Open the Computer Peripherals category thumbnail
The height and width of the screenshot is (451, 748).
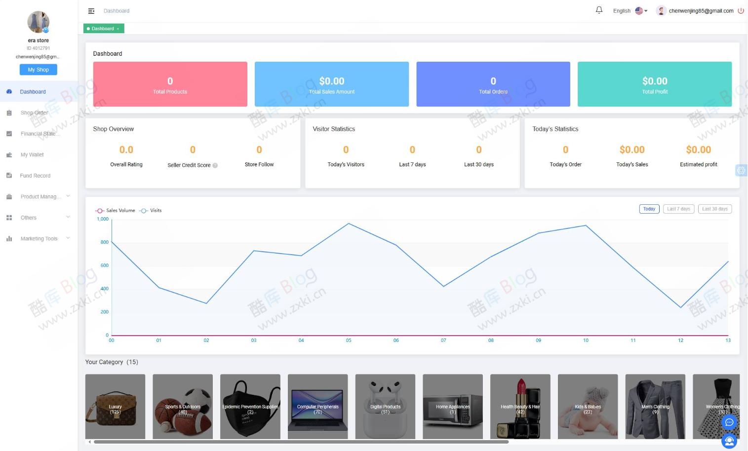317,406
